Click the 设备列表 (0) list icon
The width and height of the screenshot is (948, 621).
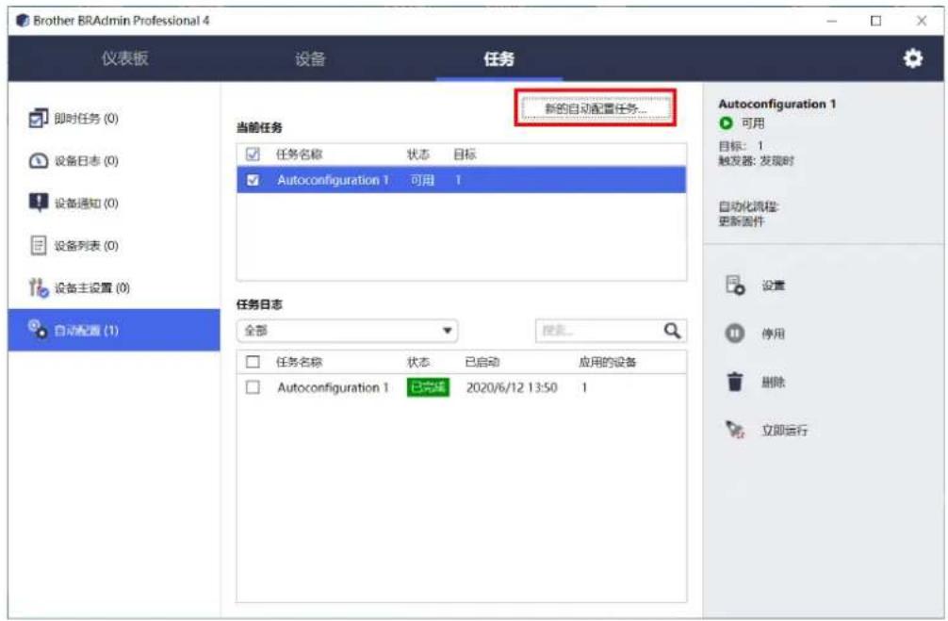[38, 245]
